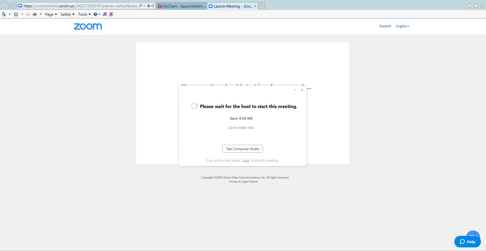Expand the Page menu dropdown
486x251 pixels.
coord(51,14)
